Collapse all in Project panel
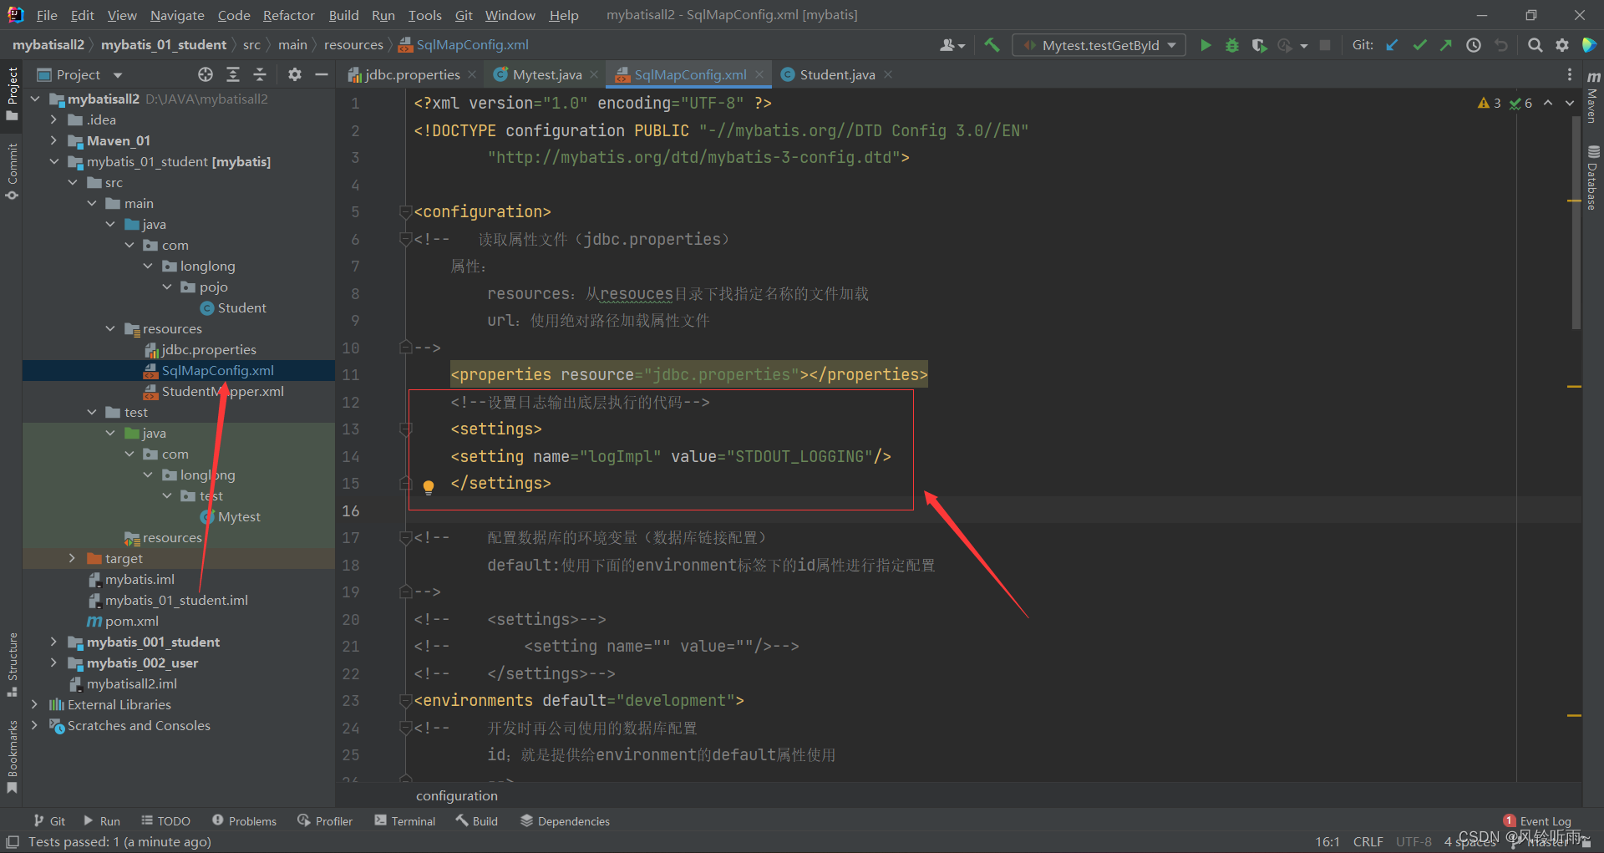This screenshot has height=853, width=1604. (260, 74)
